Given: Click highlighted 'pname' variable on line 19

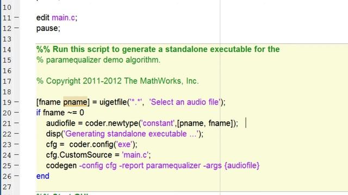Looking at the screenshot, I should point(75,102).
